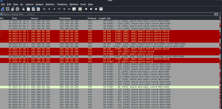
Task: Select packet 64 SYN to port 812
Action: click(110, 105)
